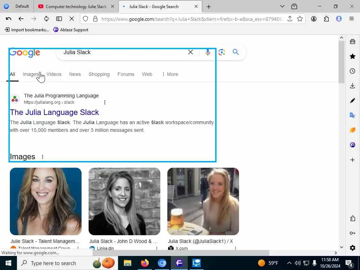Viewport: 360px width, 270px height.
Task: Open bookmarks star in right sidebar
Action: (353, 56)
